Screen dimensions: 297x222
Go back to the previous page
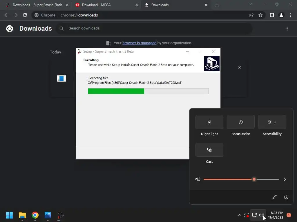pyautogui.click(x=6, y=15)
